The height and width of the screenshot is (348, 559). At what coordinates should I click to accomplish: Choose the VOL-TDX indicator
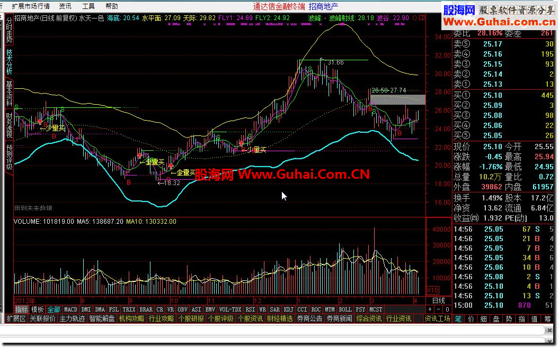point(230,309)
